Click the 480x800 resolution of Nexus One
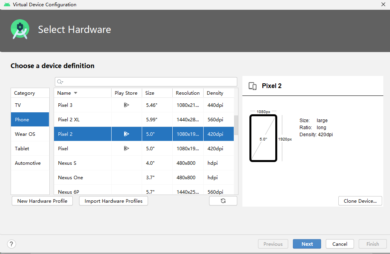The image size is (390, 254). pyautogui.click(x=188, y=177)
